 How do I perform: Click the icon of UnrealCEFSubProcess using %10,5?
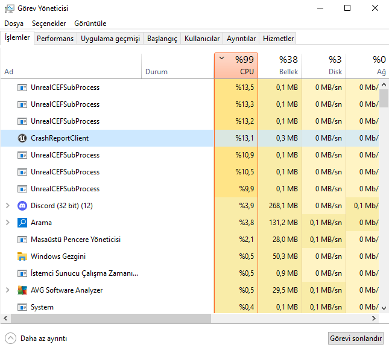22,172
